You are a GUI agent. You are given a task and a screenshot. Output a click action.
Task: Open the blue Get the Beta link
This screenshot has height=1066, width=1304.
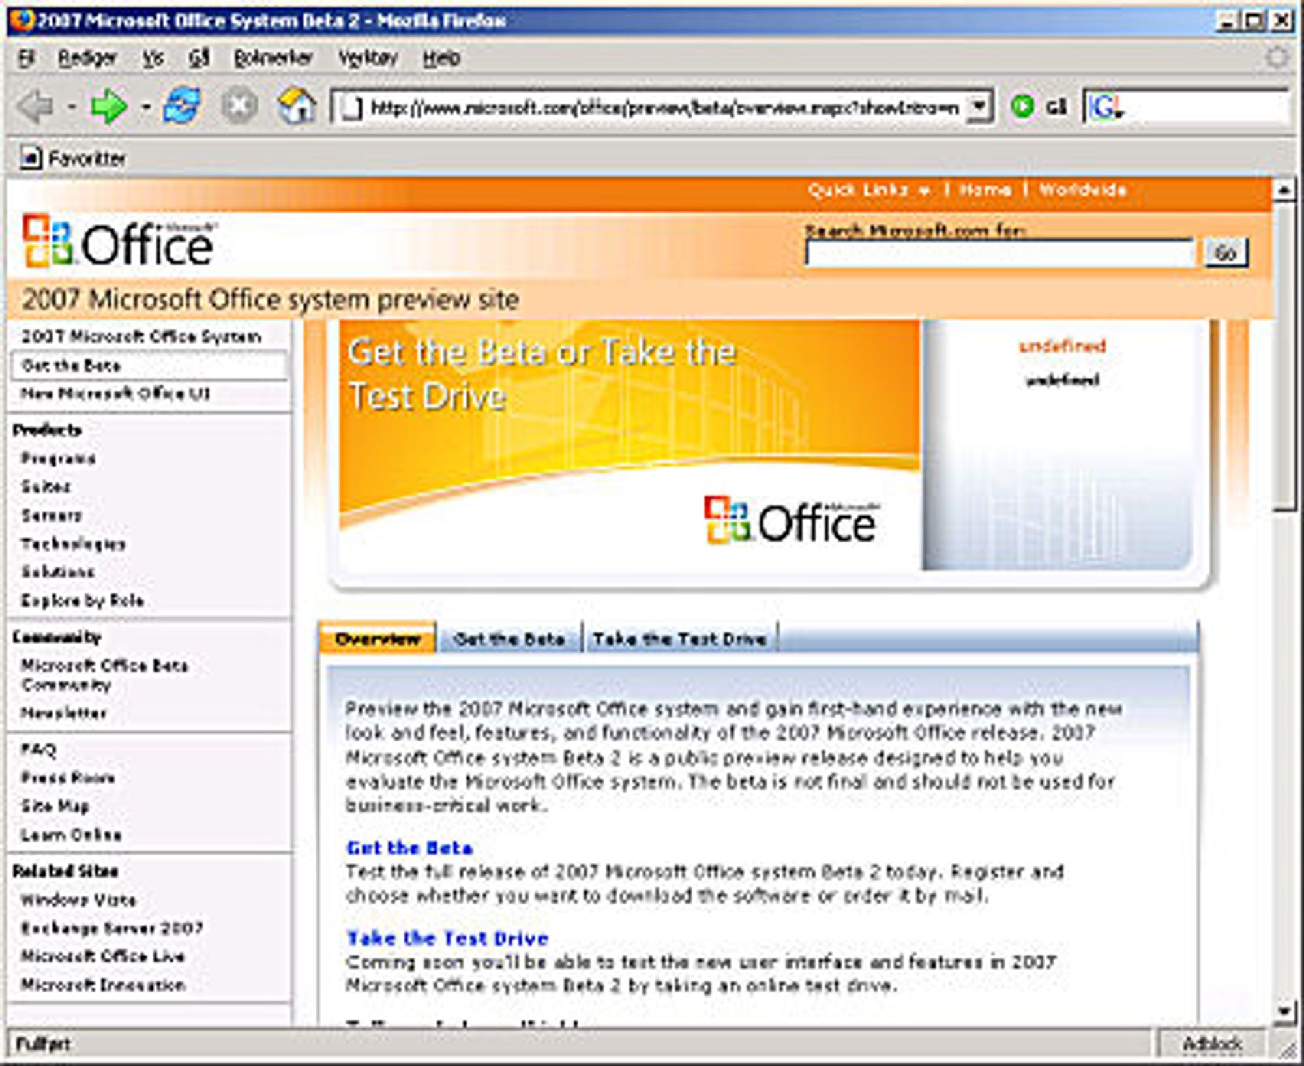point(409,848)
